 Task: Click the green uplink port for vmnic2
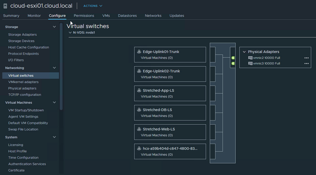pyautogui.click(x=233, y=58)
